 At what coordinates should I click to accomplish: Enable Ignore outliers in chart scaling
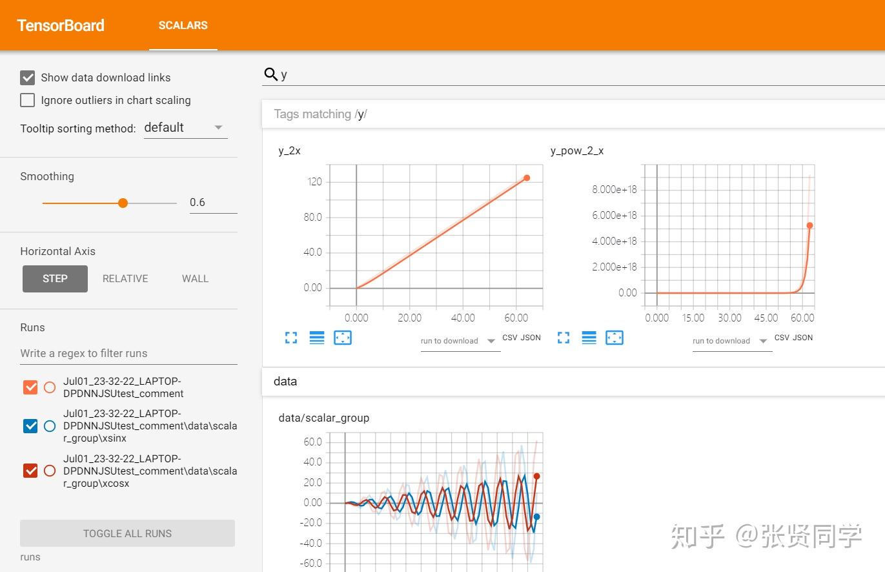click(27, 100)
